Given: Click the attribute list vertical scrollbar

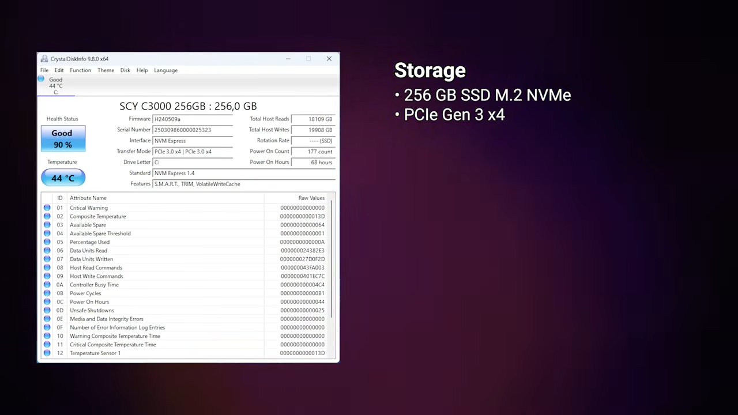Looking at the screenshot, I should pos(332,259).
